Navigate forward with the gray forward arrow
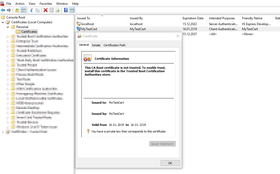This screenshot has height=174, width=280. point(9,10)
